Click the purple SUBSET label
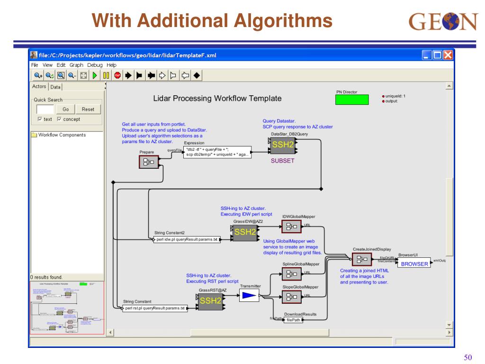Image resolution: width=485 pixels, height=364 pixels. 282,161
